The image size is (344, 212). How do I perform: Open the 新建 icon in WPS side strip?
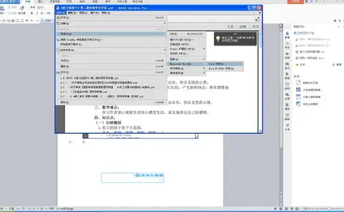287,35
